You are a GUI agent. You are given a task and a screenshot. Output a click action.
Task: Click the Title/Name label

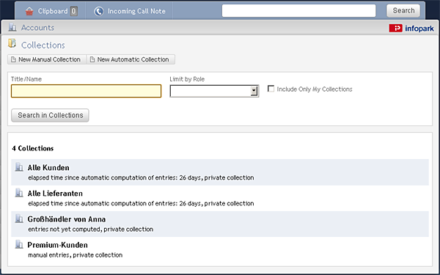coord(26,79)
